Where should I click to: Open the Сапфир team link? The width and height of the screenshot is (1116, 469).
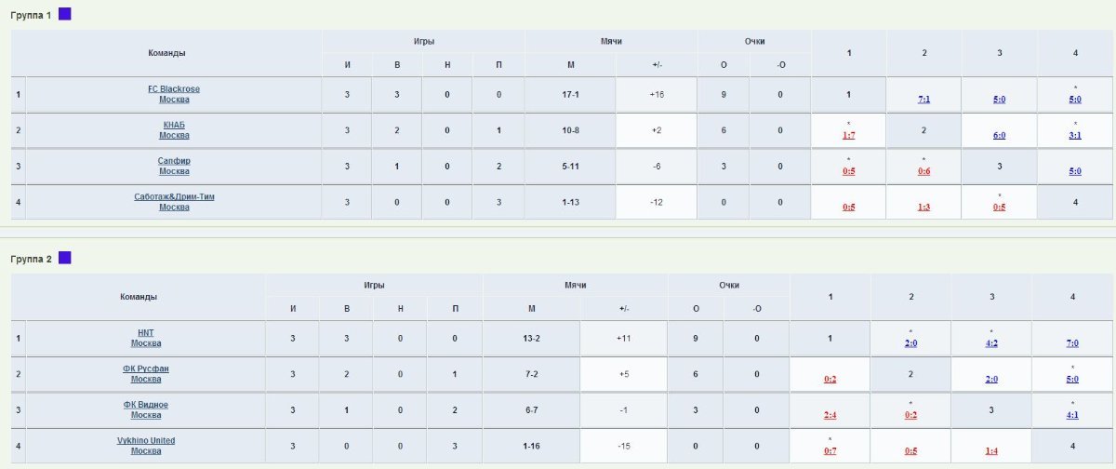(x=174, y=161)
